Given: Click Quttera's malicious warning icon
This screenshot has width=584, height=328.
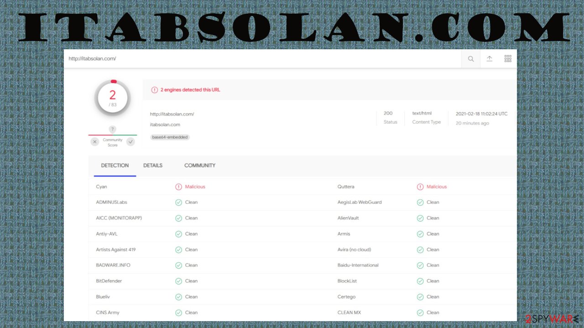Looking at the screenshot, I should (x=420, y=187).
